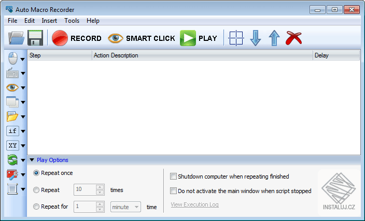Open the Edit menu
The image size is (365, 221).
pyautogui.click(x=30, y=21)
